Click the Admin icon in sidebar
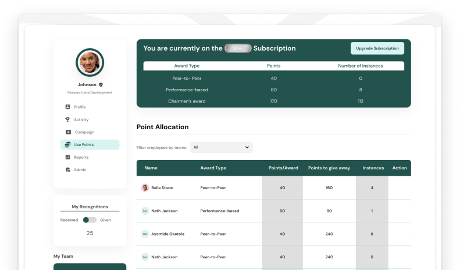 [68, 170]
